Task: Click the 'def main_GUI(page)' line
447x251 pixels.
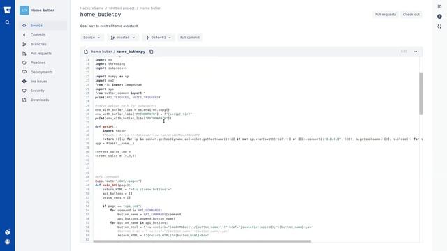Action: click(112, 185)
